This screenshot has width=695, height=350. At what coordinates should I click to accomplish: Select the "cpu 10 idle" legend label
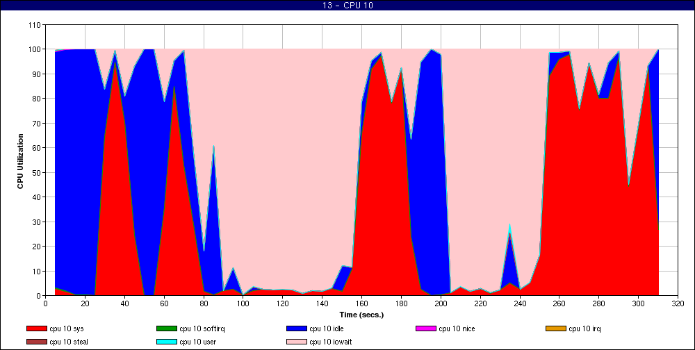(327, 328)
